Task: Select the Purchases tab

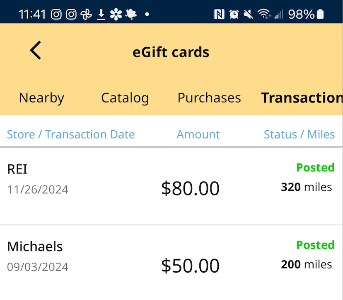Action: point(209,98)
